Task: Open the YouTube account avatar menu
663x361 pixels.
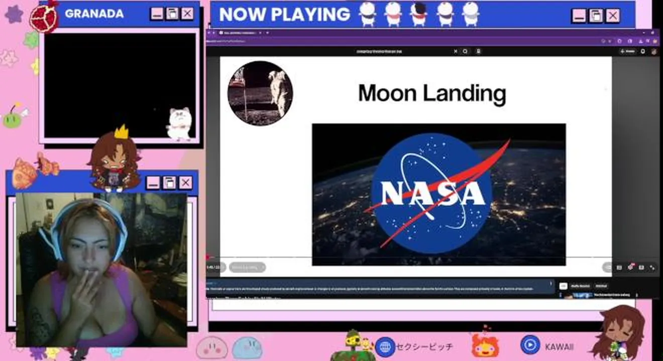Action: pyautogui.click(x=654, y=51)
